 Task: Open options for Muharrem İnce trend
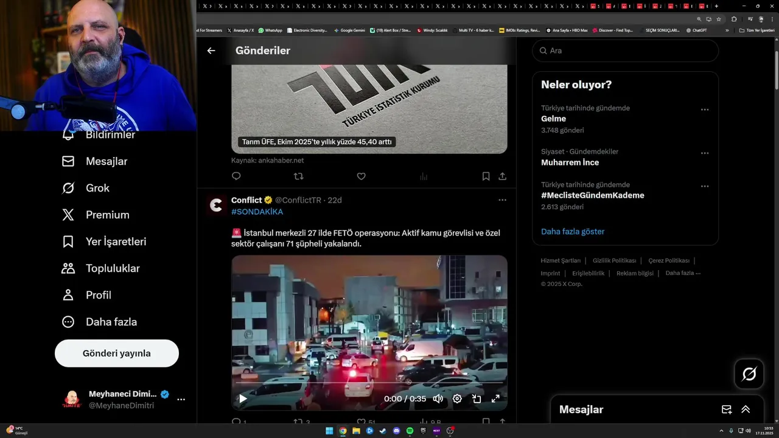(x=705, y=153)
